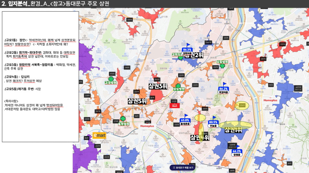Image resolution: width=309 pixels, height=173 pixels.
Task: Click the 63.8% 동대문중 marker
Action: 185,121
